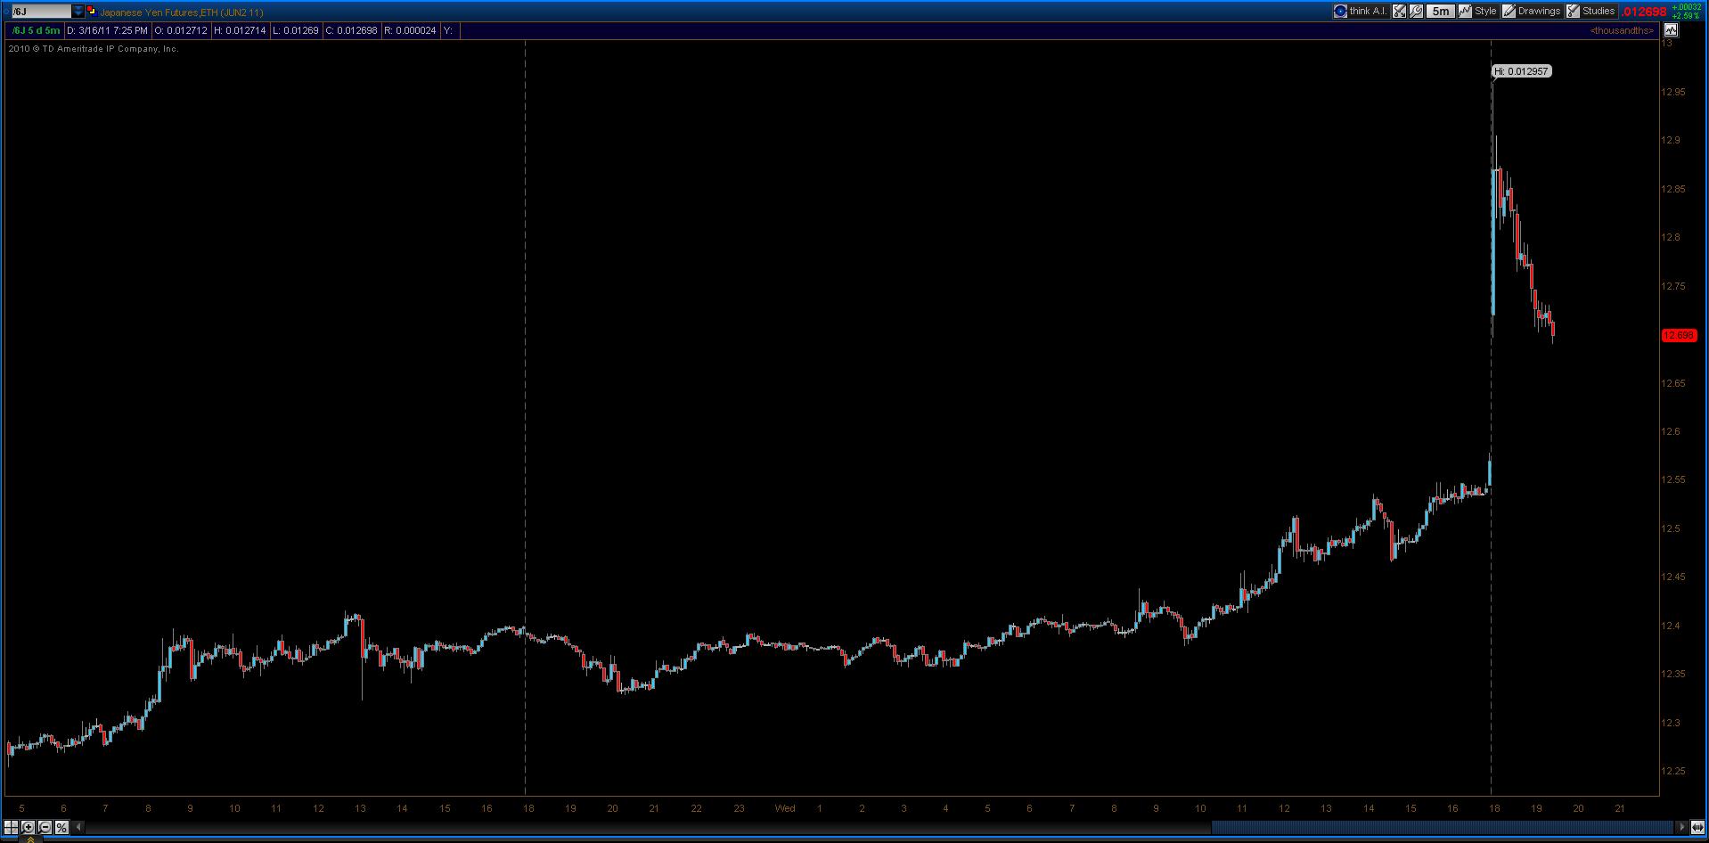Click the 12.5 price axis label
The image size is (1709, 843).
[1670, 528]
